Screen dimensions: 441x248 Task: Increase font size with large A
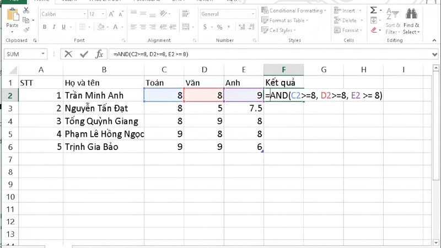click(x=111, y=14)
